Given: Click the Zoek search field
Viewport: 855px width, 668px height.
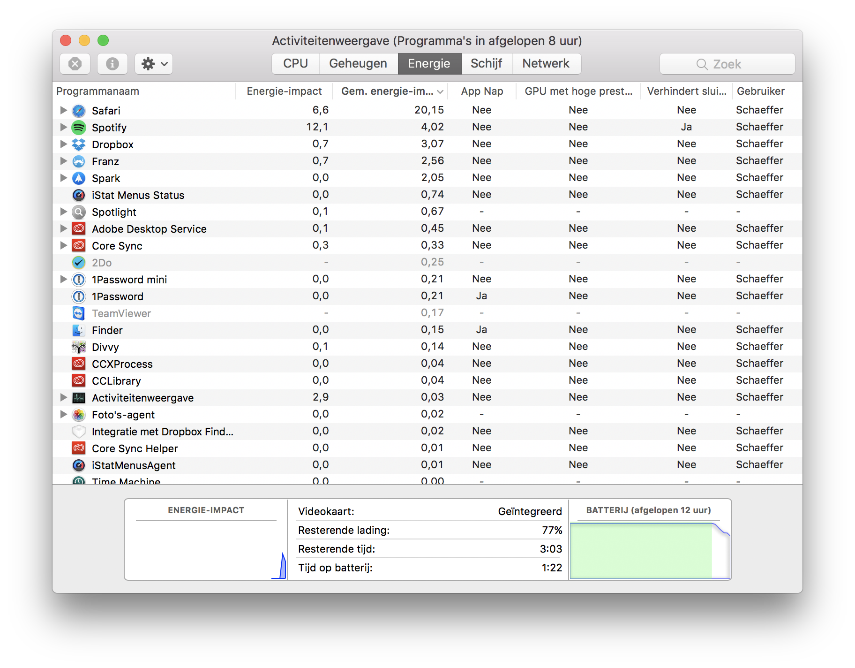Looking at the screenshot, I should coord(727,64).
